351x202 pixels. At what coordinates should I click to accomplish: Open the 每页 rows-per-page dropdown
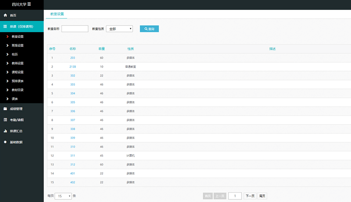(63, 196)
